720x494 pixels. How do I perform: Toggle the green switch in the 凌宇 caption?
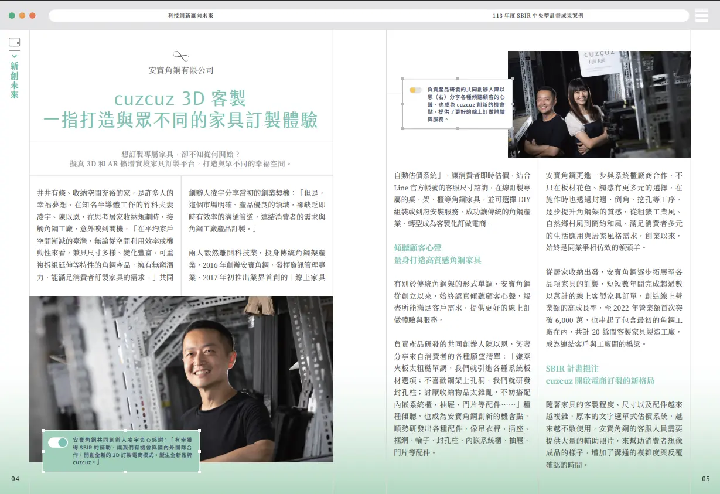pyautogui.click(x=57, y=442)
